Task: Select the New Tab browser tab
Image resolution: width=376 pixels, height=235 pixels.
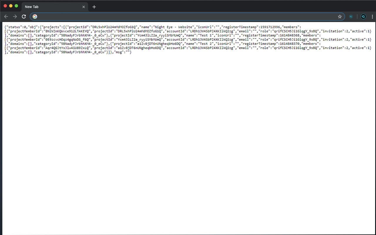Action: (44, 6)
